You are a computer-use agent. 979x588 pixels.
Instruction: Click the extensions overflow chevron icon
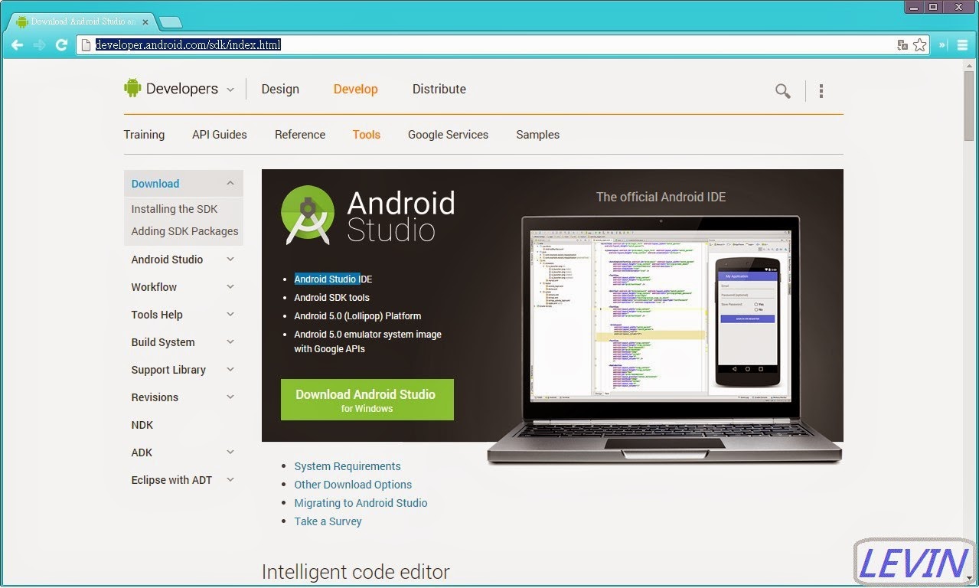[x=943, y=45]
